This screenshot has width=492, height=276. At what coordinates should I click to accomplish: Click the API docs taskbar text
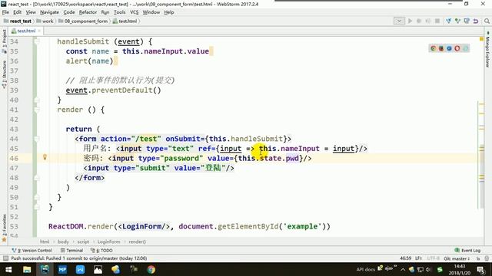coord(366,269)
